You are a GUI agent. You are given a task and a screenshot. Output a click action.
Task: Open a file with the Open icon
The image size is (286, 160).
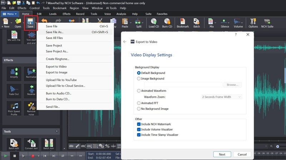point(18,23)
